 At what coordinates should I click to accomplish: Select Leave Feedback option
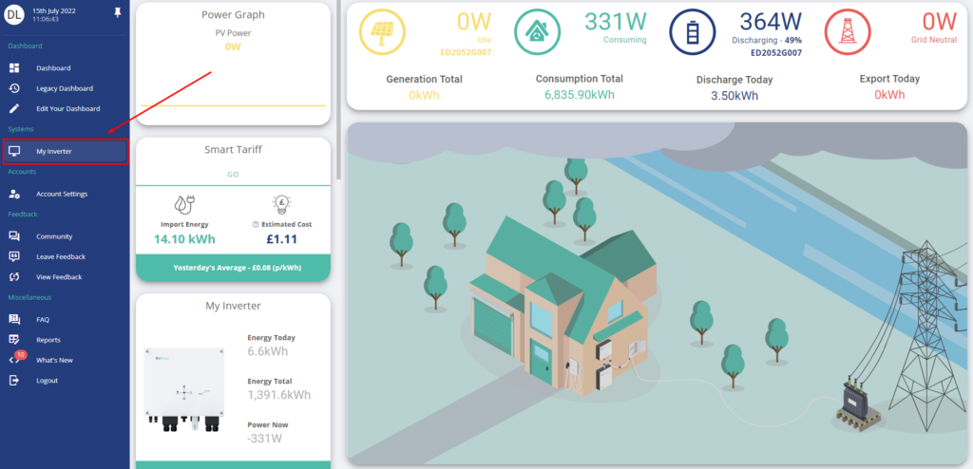[x=60, y=256]
